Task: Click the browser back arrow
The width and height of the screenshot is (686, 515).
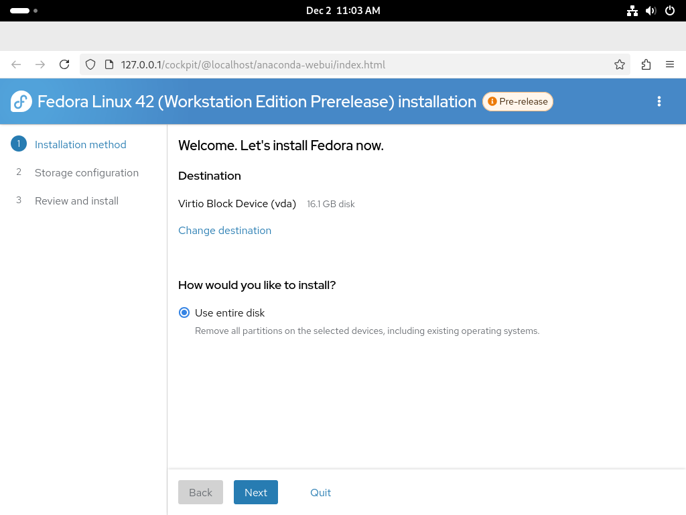Action: pyautogui.click(x=16, y=65)
